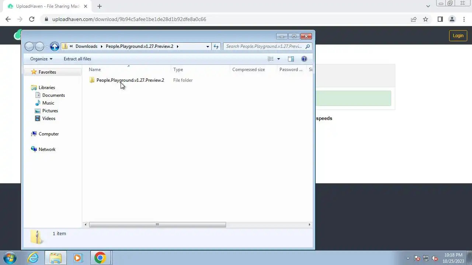
Task: Click People.Playground.v1.27.Preview.2 in address path
Action: coord(139,46)
